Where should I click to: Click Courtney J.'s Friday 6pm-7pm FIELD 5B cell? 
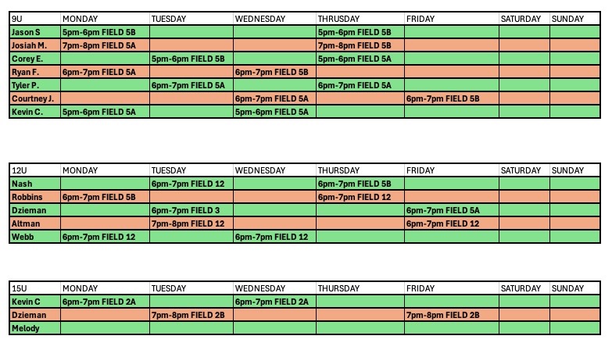point(451,98)
